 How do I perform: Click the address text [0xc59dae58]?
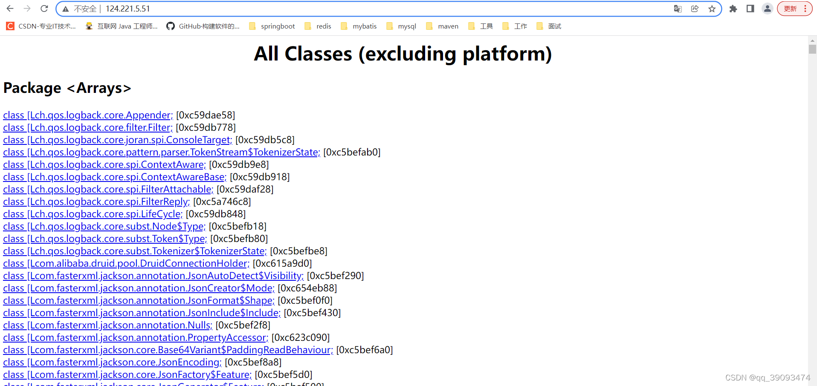206,115
